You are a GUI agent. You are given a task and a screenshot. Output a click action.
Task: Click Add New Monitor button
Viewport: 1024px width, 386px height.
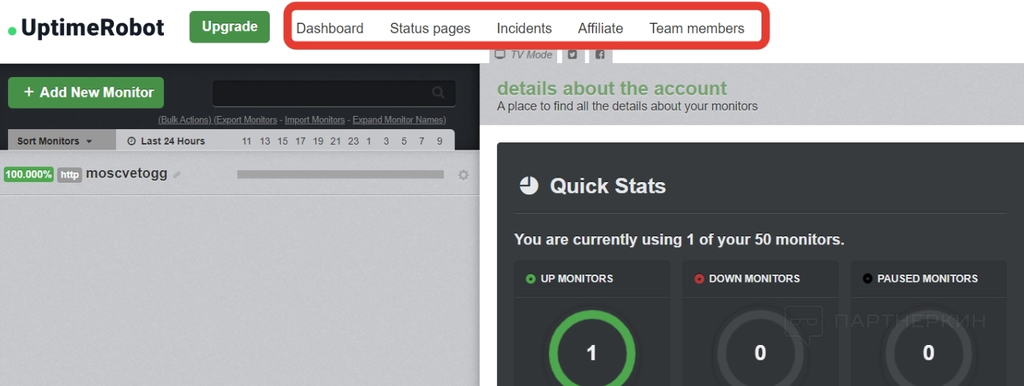pyautogui.click(x=86, y=92)
